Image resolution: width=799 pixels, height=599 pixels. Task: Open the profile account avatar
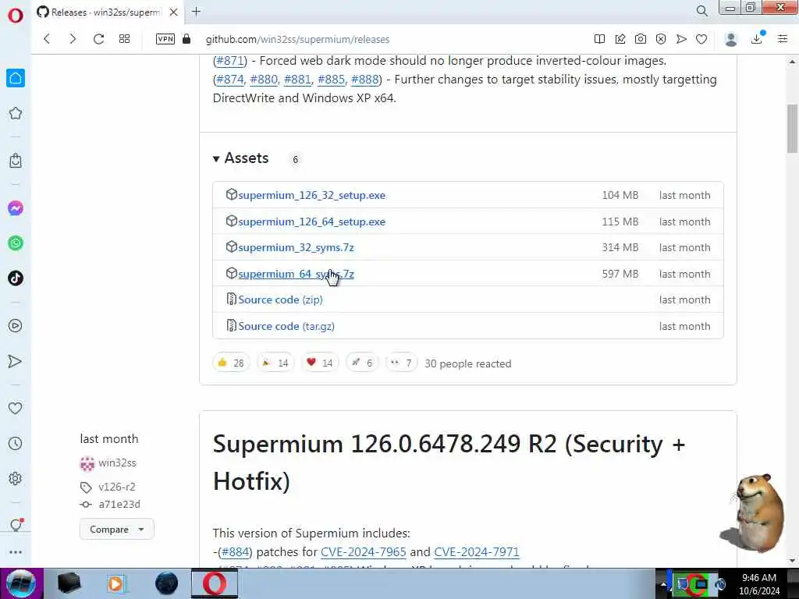pos(731,39)
